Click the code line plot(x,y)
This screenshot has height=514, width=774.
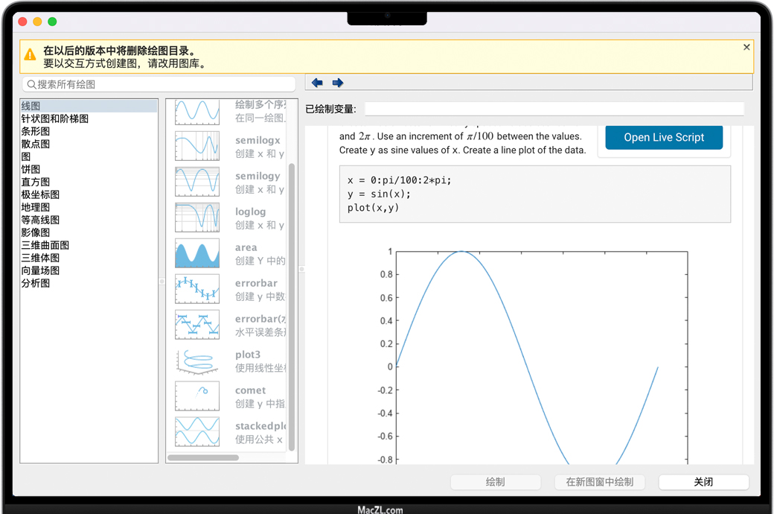coord(373,208)
